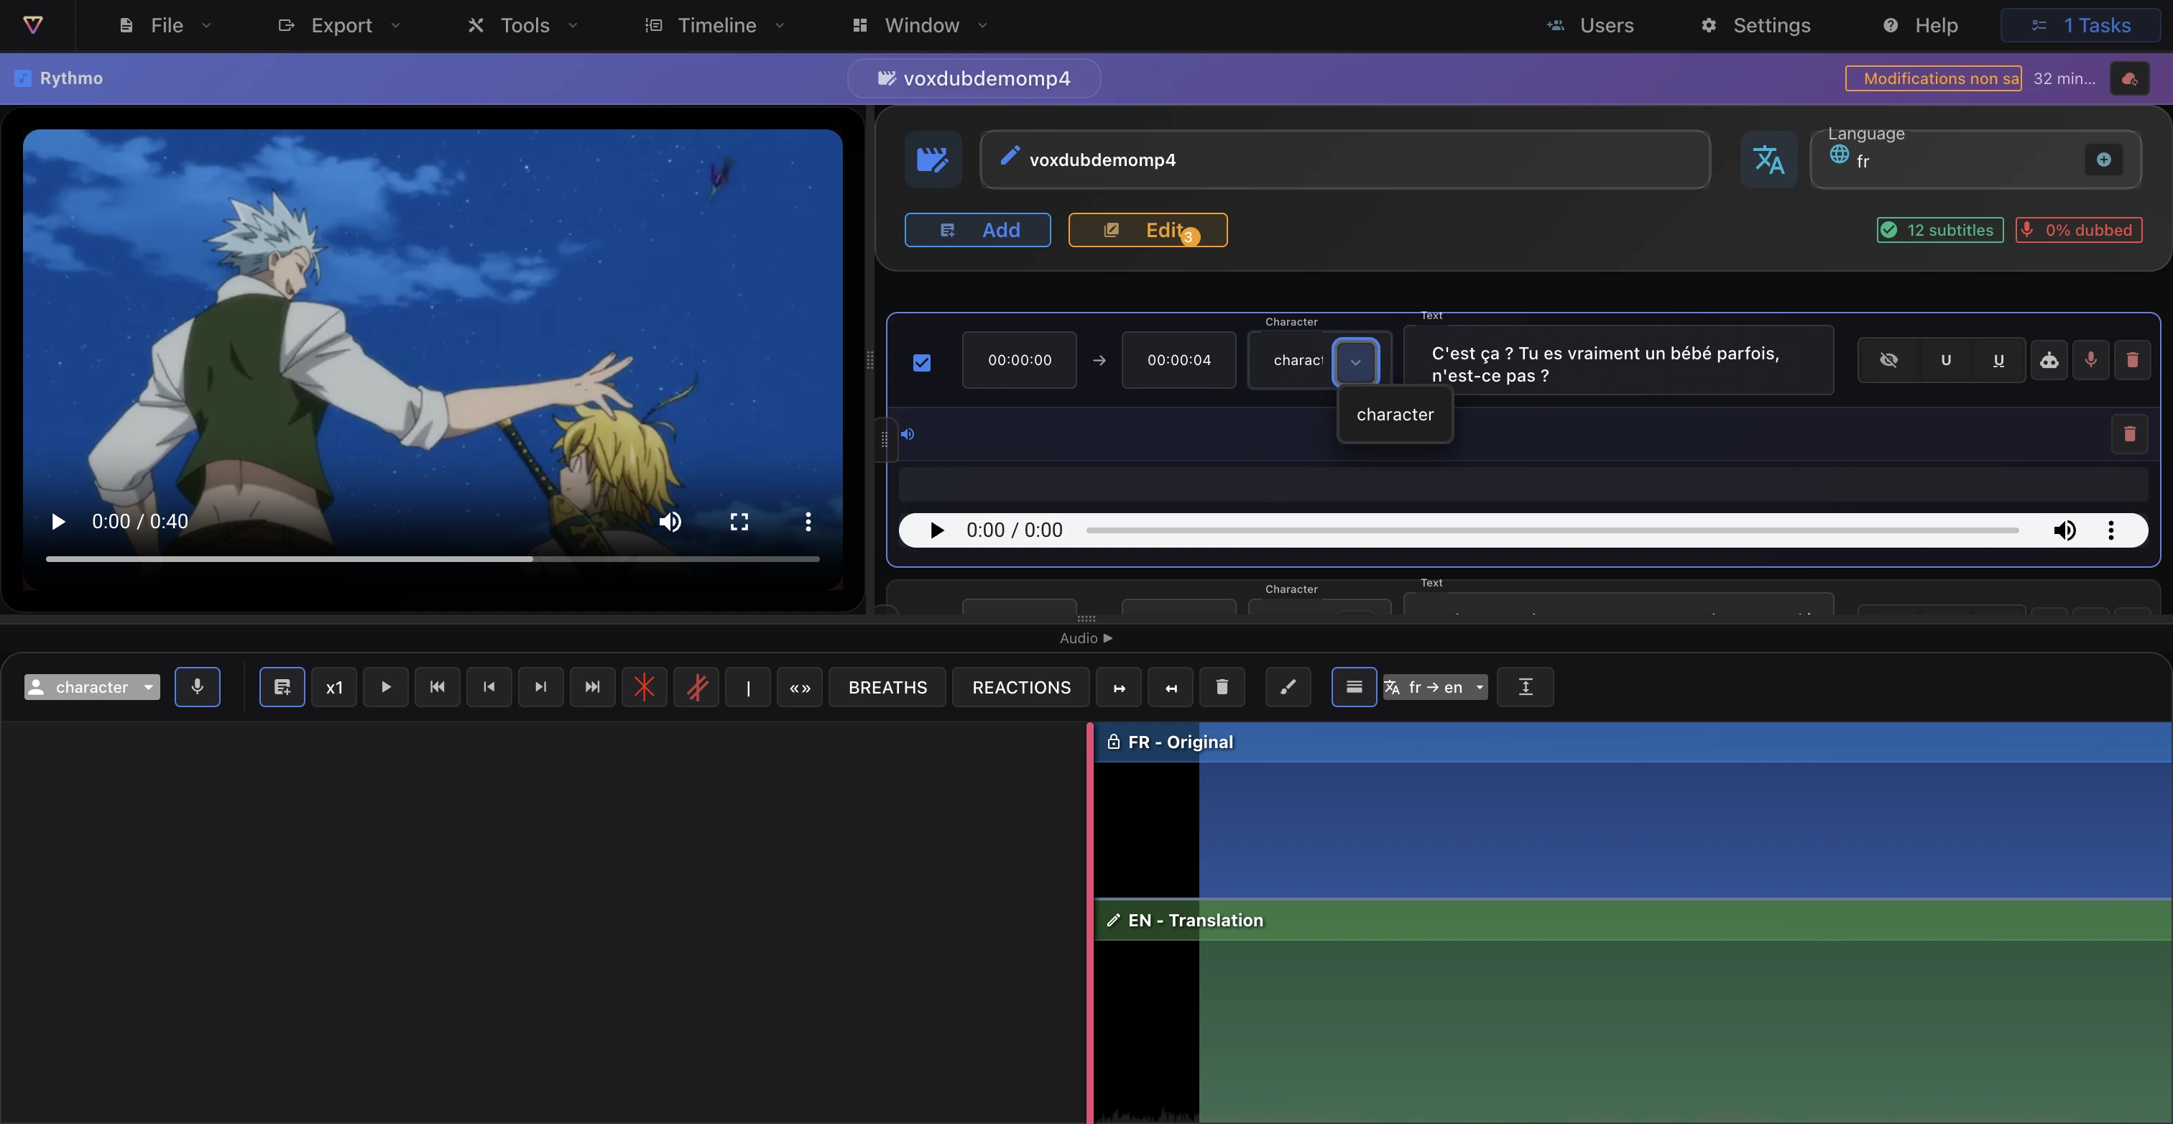
Task: Delete the audio row with trash icon
Action: (2130, 434)
